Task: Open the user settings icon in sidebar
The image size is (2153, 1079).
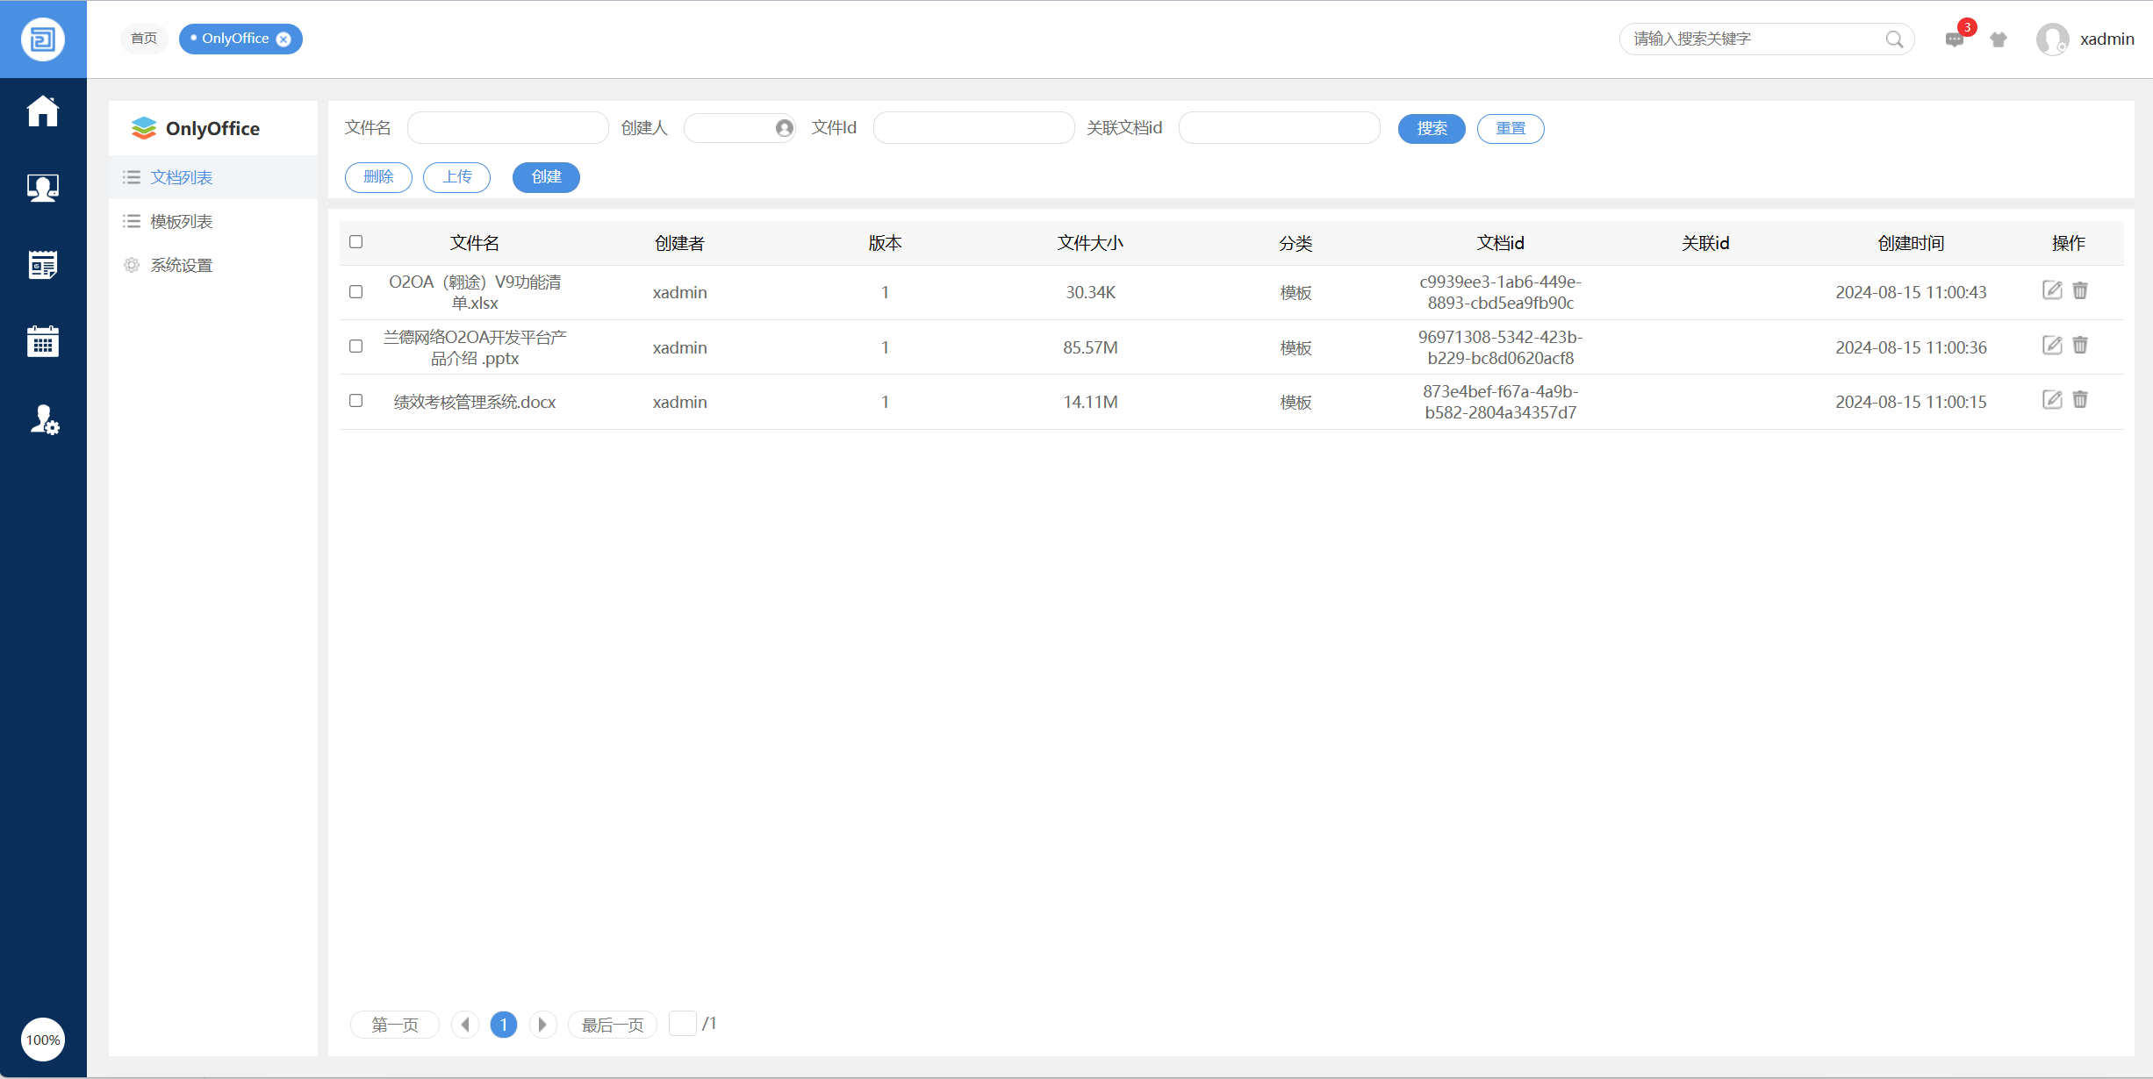Action: [43, 420]
